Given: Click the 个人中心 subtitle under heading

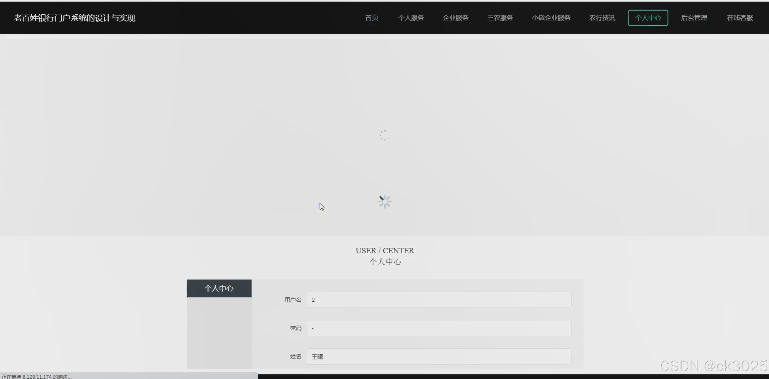Looking at the screenshot, I should point(385,262).
